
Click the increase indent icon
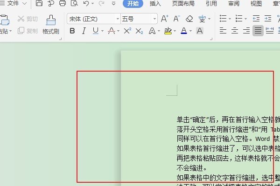click(x=268, y=19)
